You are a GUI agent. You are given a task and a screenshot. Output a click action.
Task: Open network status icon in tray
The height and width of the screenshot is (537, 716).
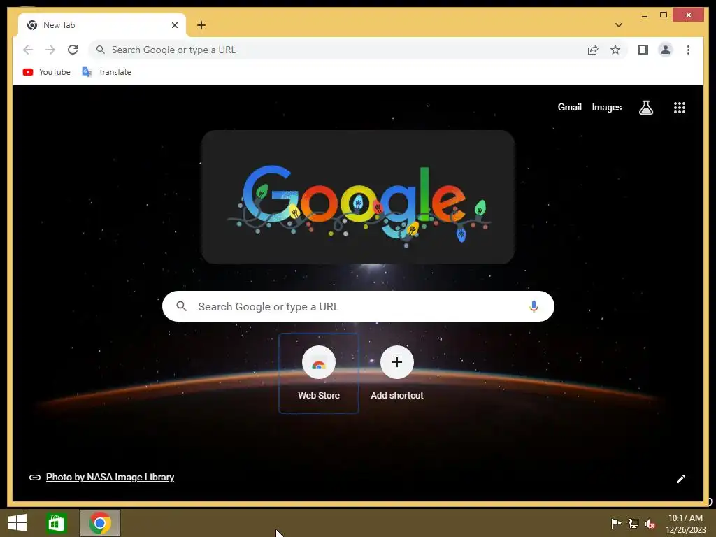(633, 523)
